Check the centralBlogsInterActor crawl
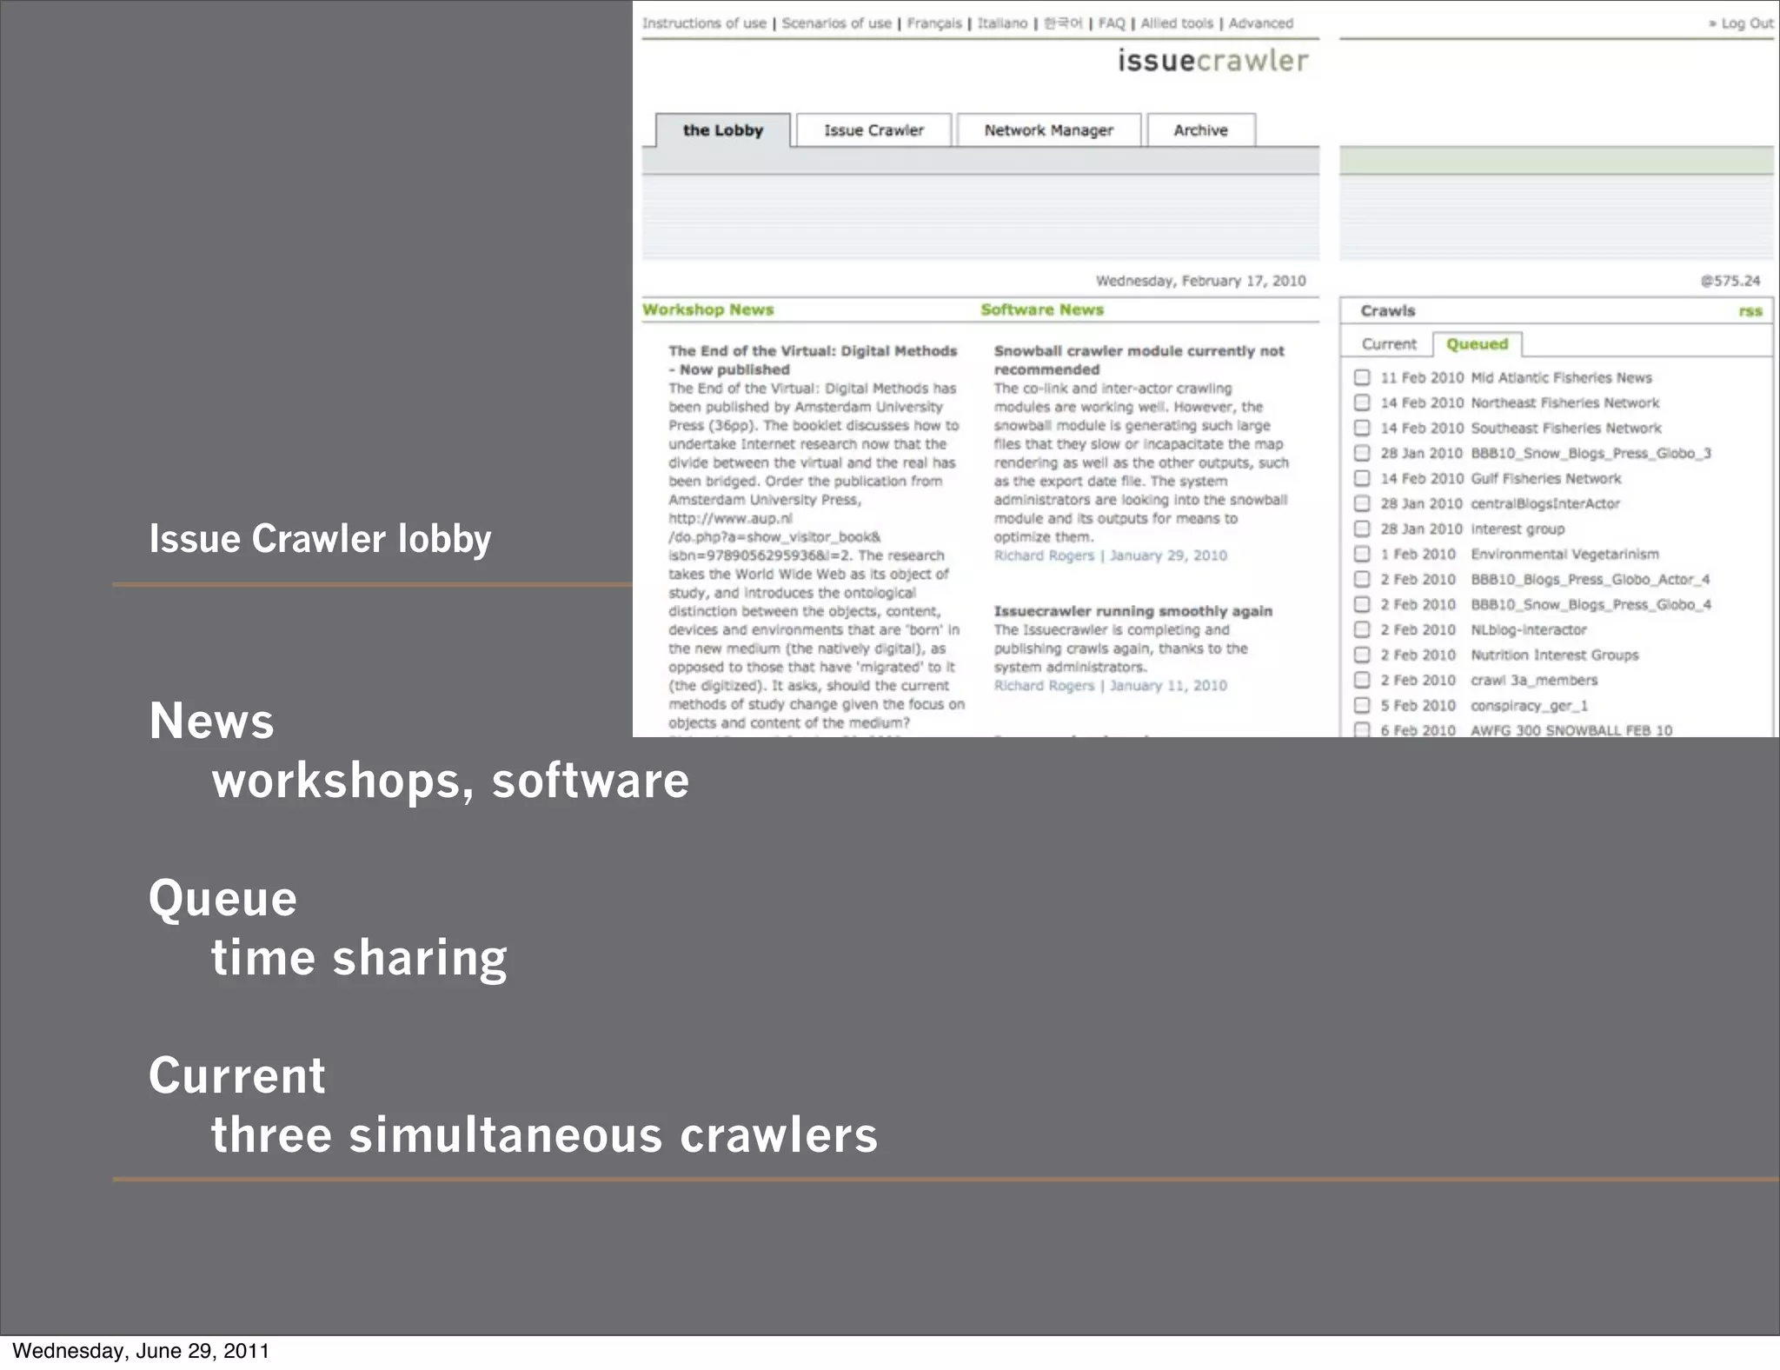 tap(1362, 503)
